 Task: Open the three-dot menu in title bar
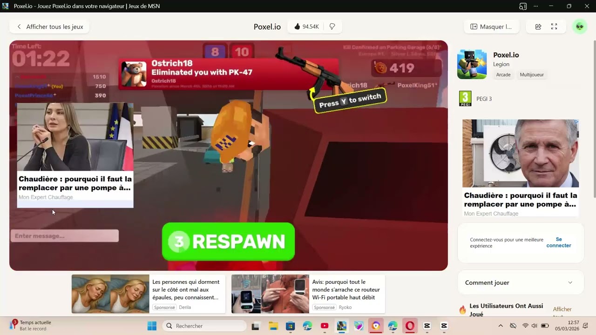click(536, 6)
